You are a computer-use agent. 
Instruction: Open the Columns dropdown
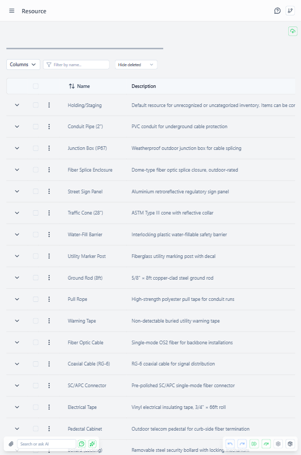pos(23,65)
